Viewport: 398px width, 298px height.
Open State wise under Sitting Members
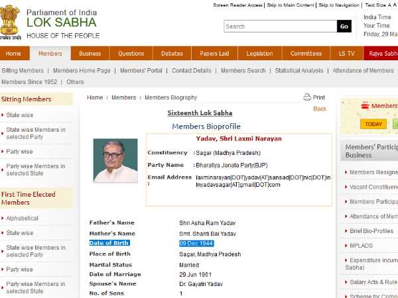(x=19, y=115)
